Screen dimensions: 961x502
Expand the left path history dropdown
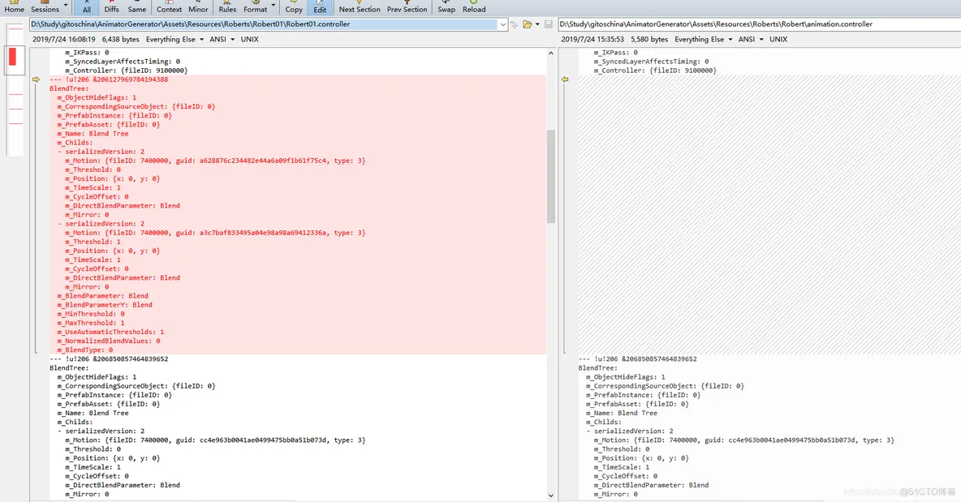[x=503, y=24]
